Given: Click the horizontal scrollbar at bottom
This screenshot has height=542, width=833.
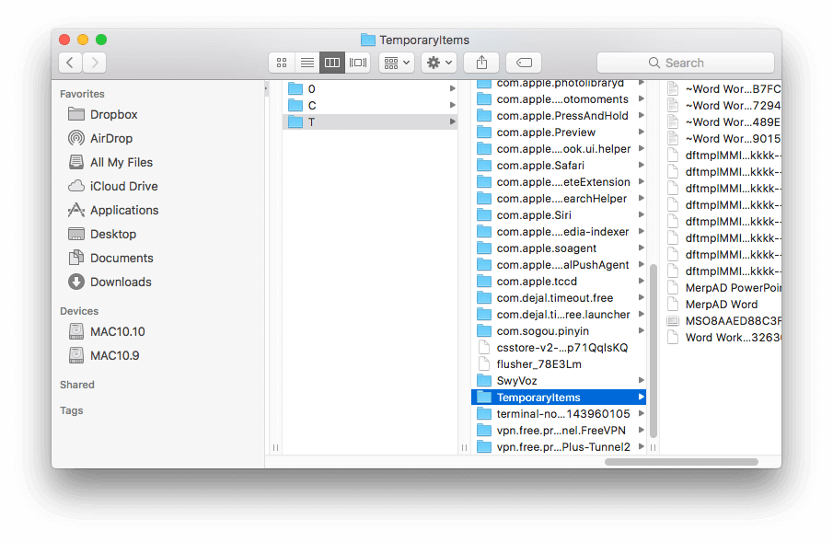Looking at the screenshot, I should tap(681, 462).
